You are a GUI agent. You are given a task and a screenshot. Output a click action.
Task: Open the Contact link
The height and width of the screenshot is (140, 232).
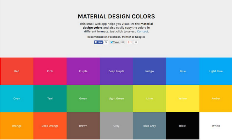(142, 31)
